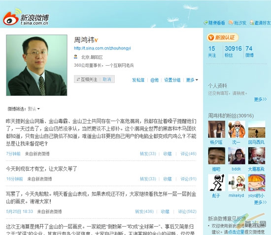271x235 pixels.
Task: Open the avatar of fan mikekyd
Action: click(237, 183)
